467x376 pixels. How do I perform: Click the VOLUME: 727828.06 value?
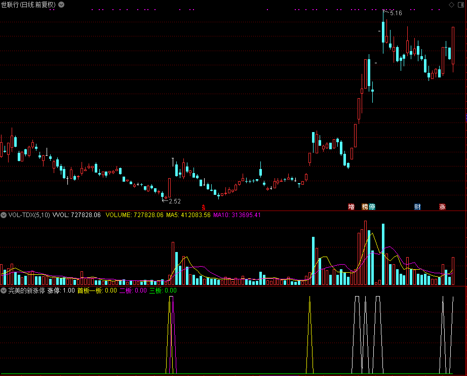[x=135, y=215]
